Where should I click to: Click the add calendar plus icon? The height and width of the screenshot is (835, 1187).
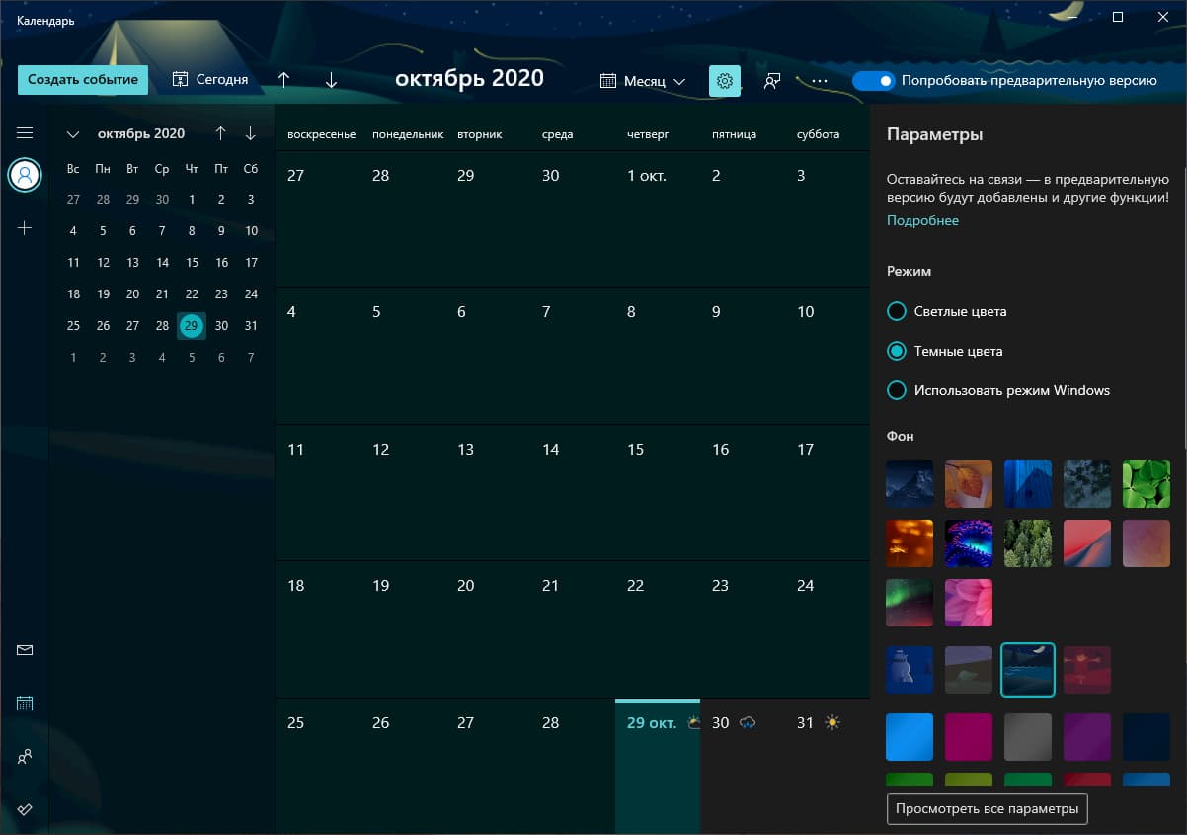pyautogui.click(x=25, y=228)
